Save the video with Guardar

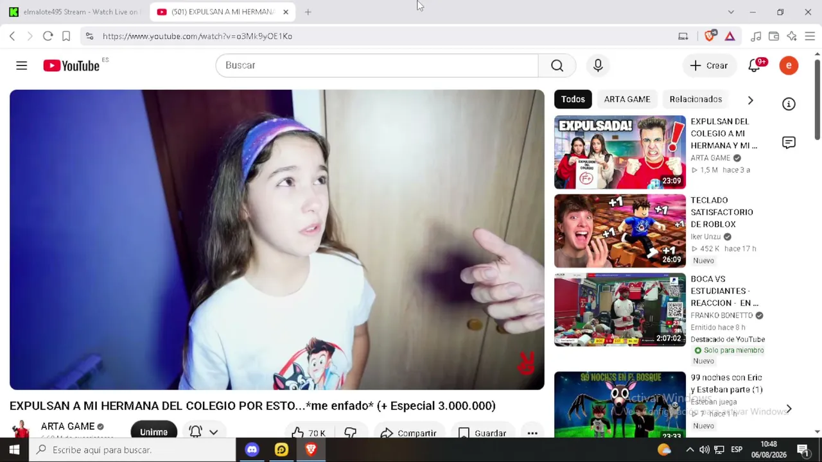click(x=482, y=433)
